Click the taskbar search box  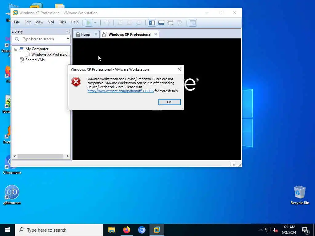click(x=59, y=230)
